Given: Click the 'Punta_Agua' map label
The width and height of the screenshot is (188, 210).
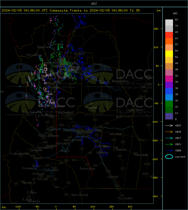Looking at the screenshot, I should coord(87,169).
